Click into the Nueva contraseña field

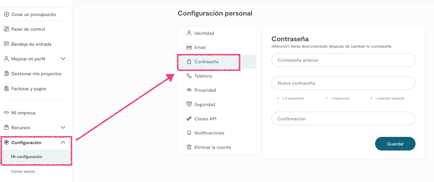click(x=343, y=83)
